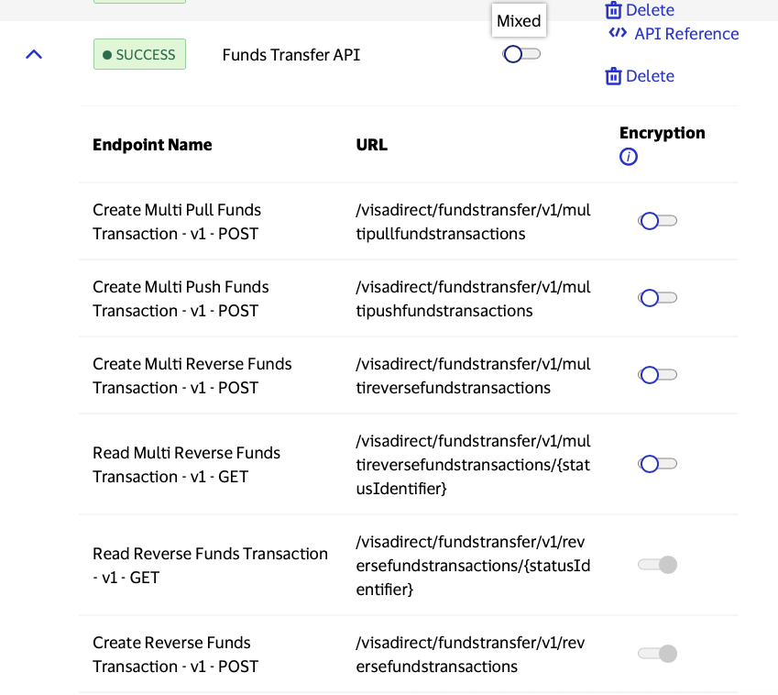Screen dimensions: 778x695
Task: Click the code brackets icon beside API Reference
Action: pos(618,34)
